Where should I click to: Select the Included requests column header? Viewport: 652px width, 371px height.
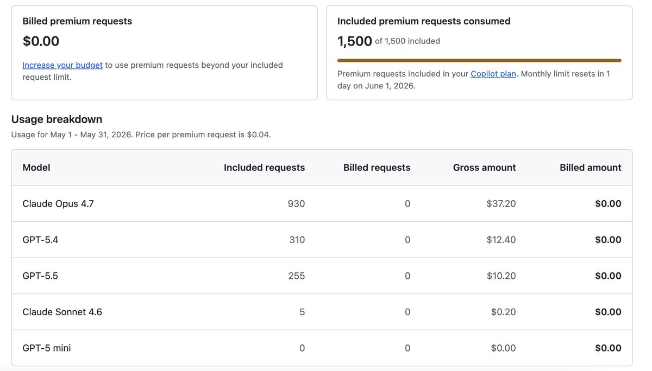pyautogui.click(x=264, y=168)
